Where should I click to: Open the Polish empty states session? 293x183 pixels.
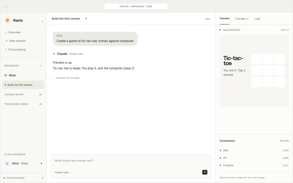(23, 104)
